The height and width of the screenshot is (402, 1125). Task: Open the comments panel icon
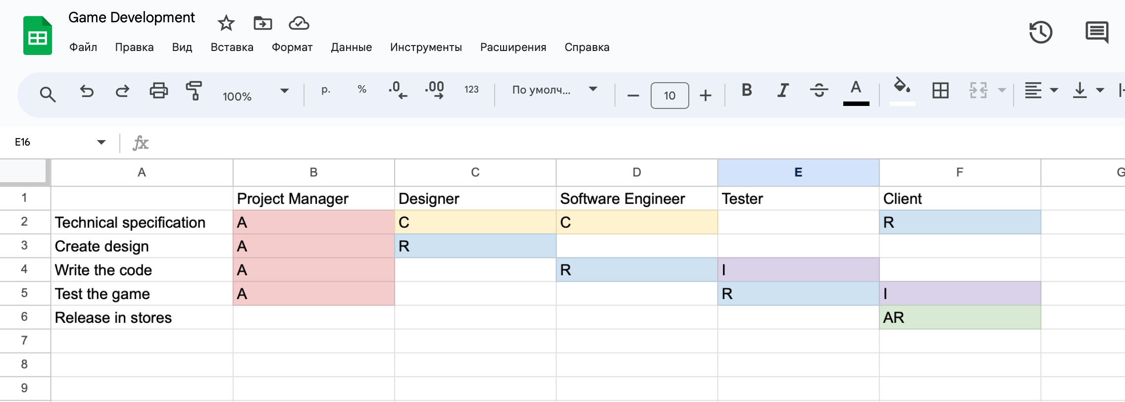[1097, 33]
